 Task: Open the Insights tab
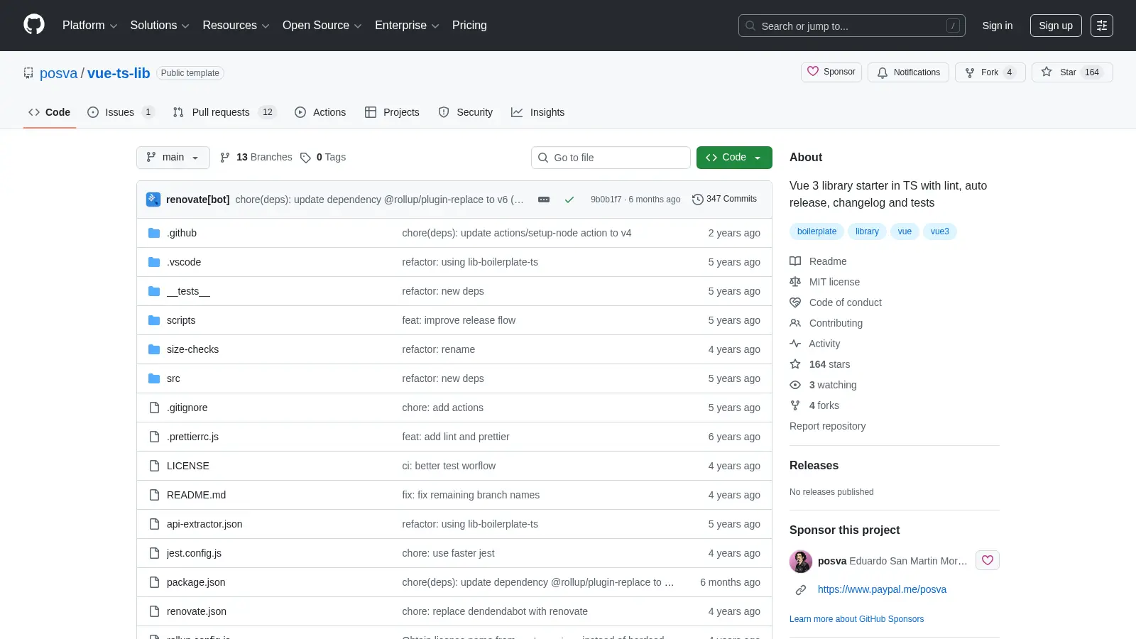coord(538,112)
